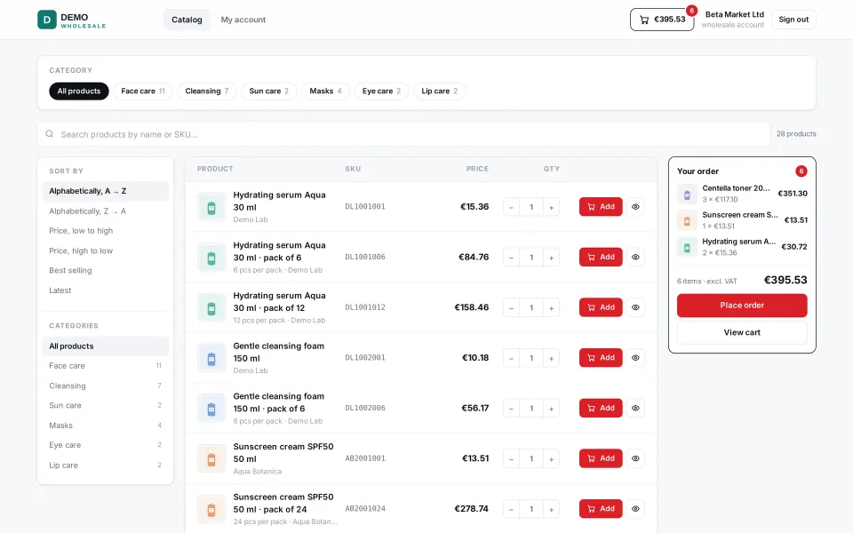Quick view product DL1001012 via eye icon

click(635, 307)
